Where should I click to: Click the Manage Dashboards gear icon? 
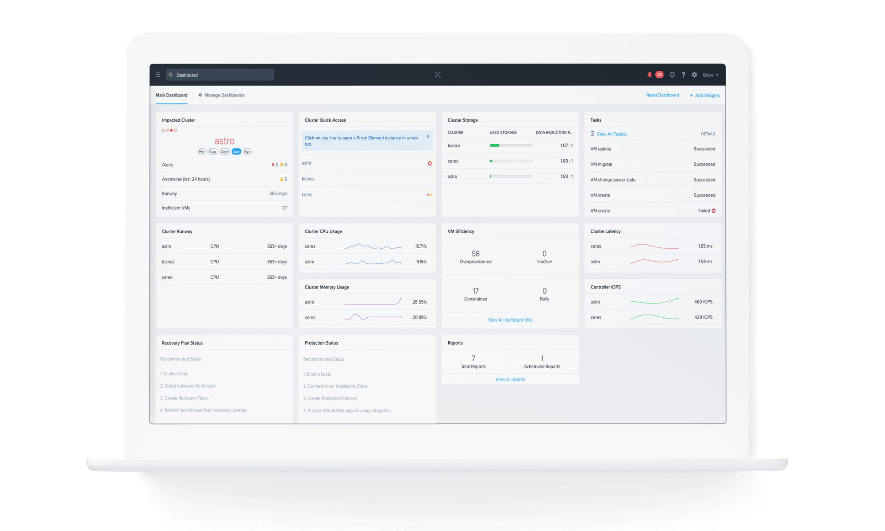tap(200, 95)
